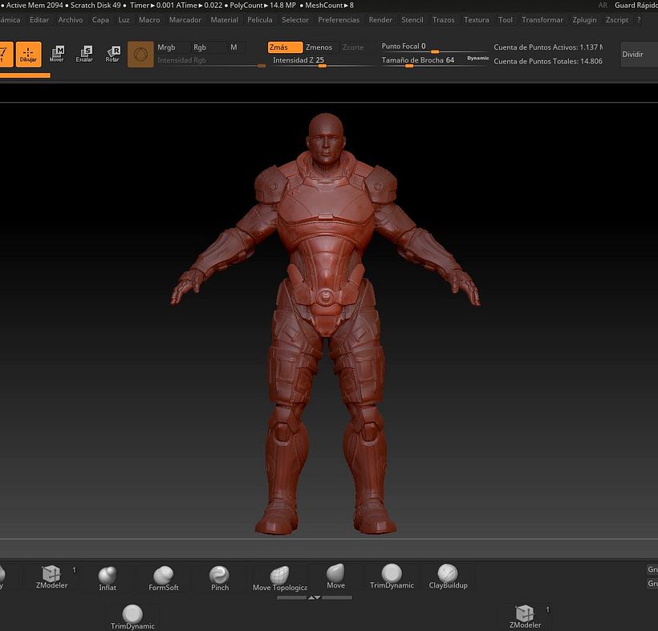Turn off Zmás sculpt mode

(x=285, y=47)
